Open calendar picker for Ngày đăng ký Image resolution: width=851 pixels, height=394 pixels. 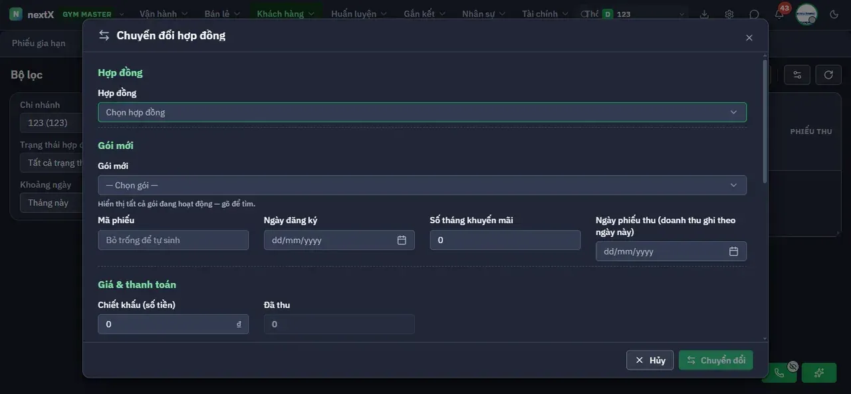[x=402, y=240]
